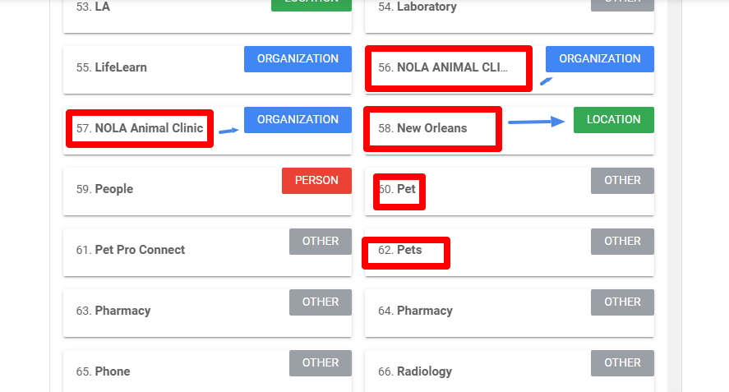Click OTHER badge beside Pet
The width and height of the screenshot is (729, 392).
pos(622,181)
